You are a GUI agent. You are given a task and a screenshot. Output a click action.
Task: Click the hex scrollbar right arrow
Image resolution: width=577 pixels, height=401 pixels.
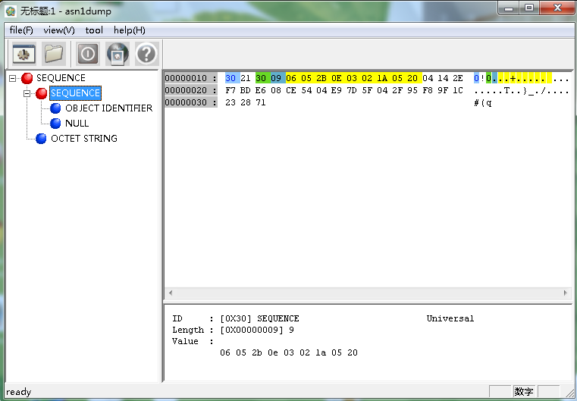(x=565, y=293)
